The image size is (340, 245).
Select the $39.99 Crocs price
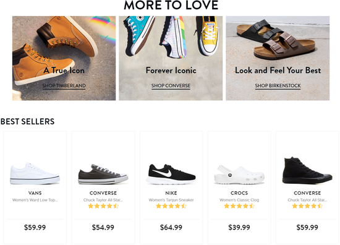(239, 228)
